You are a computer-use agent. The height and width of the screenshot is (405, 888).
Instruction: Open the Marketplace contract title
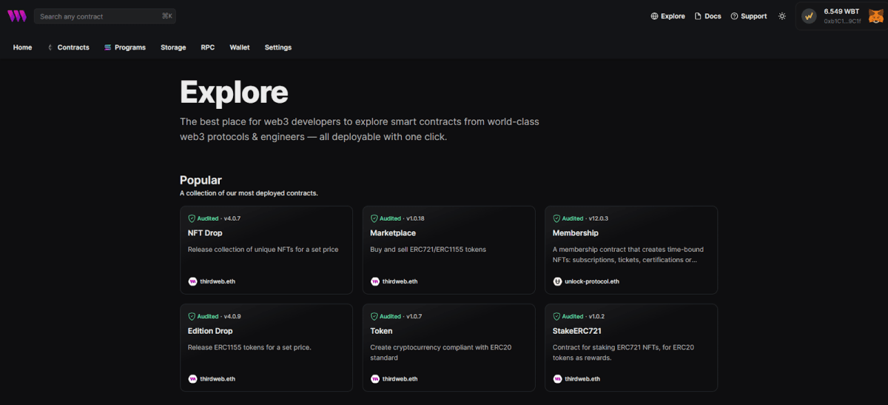(393, 233)
